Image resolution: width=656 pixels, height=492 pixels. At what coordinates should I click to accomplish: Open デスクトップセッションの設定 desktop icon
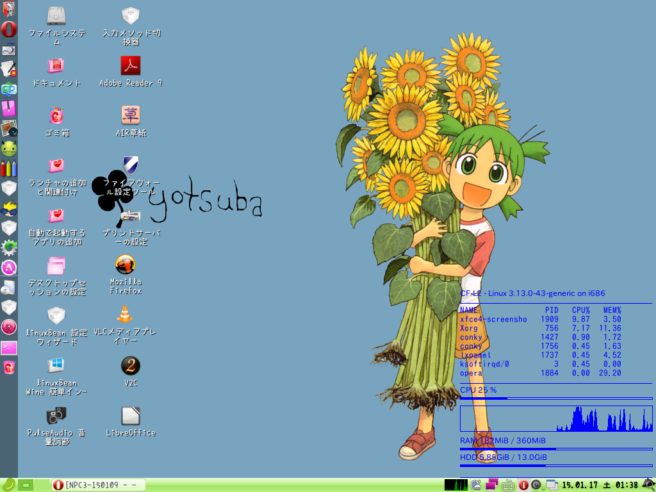coord(56,265)
